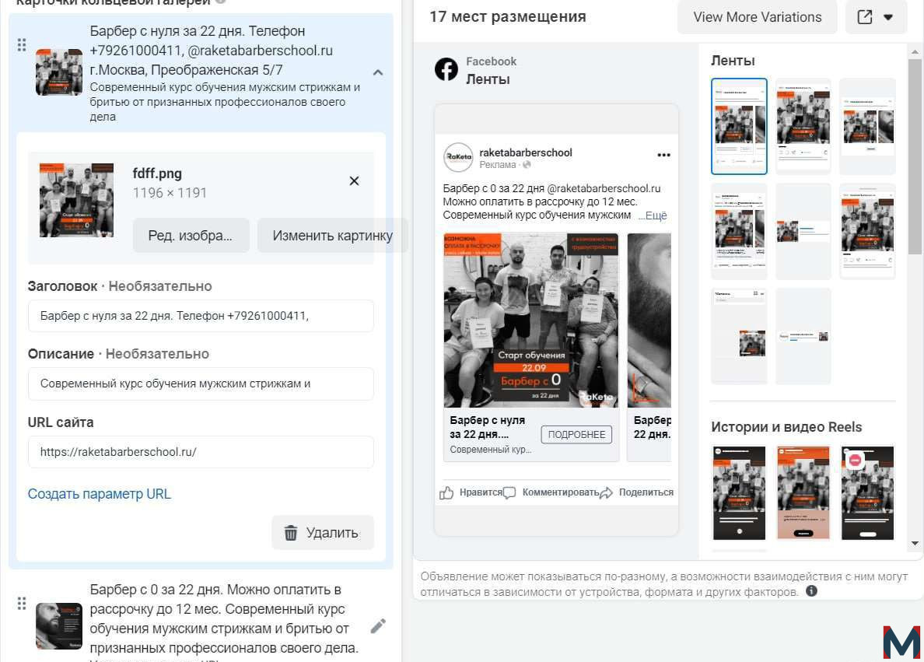
Task: Select the first Истории и видео Reels thumbnail
Action: click(739, 493)
